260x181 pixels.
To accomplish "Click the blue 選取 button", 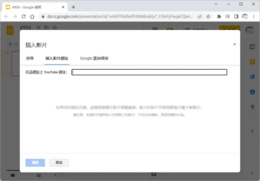I will point(35,163).
